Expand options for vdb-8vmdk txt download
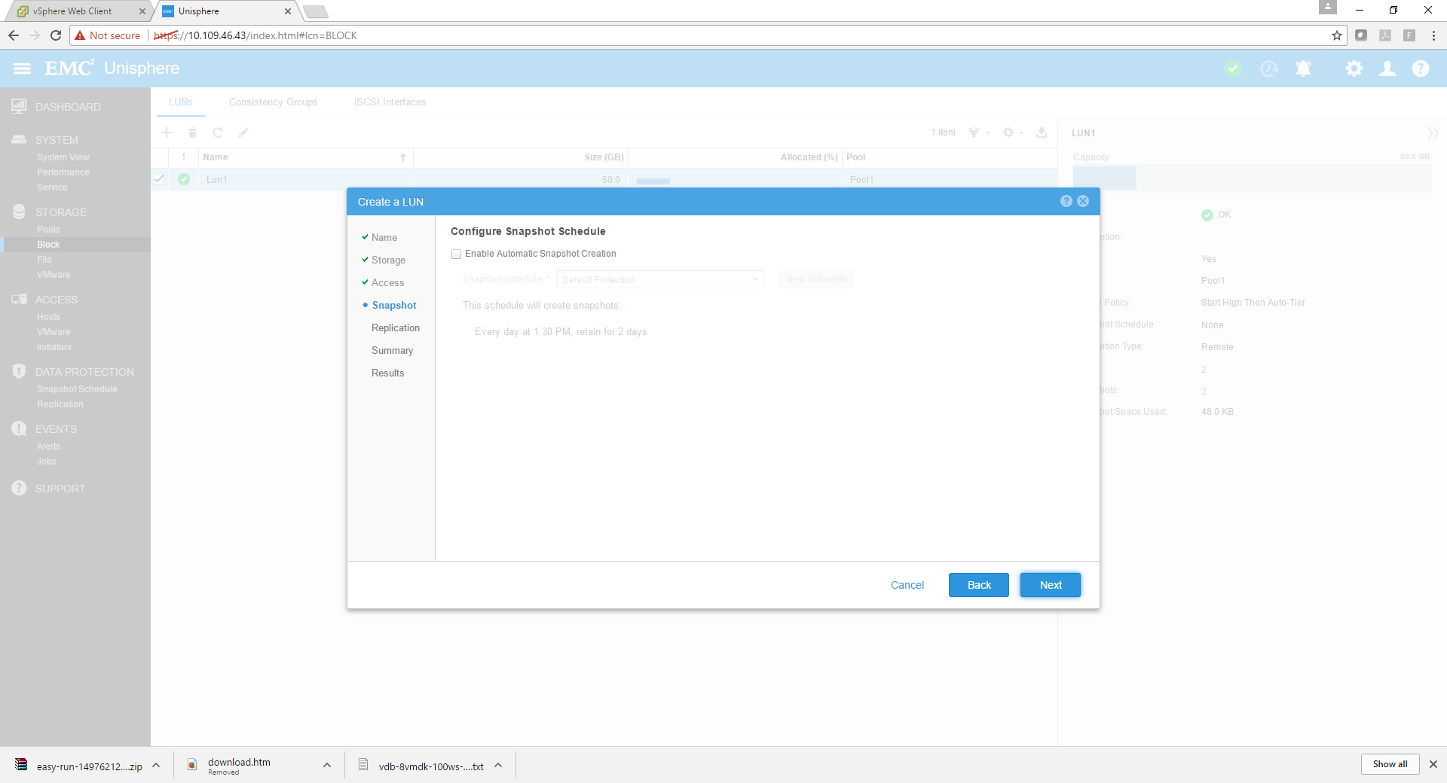 pos(498,766)
